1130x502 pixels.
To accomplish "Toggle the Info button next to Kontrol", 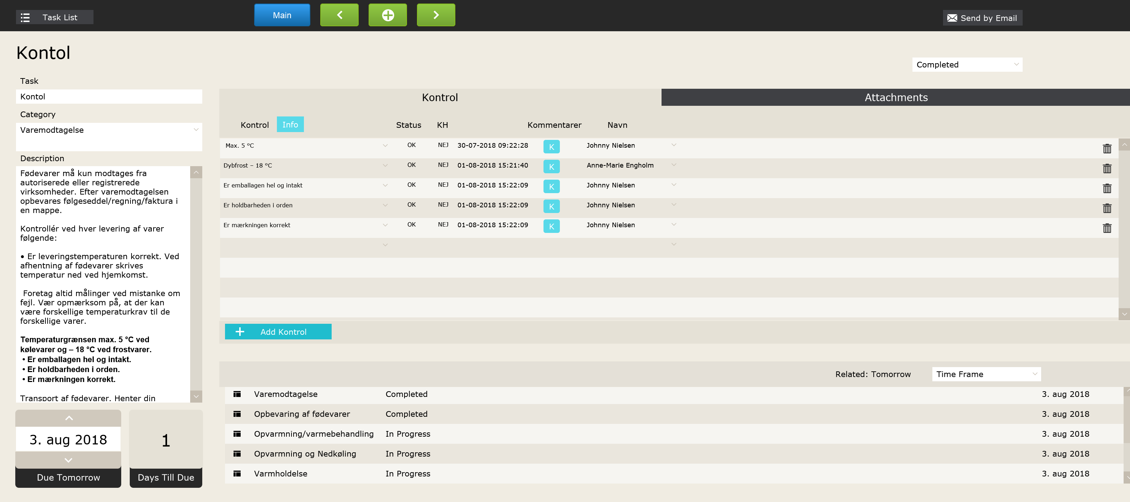I will pyautogui.click(x=290, y=125).
